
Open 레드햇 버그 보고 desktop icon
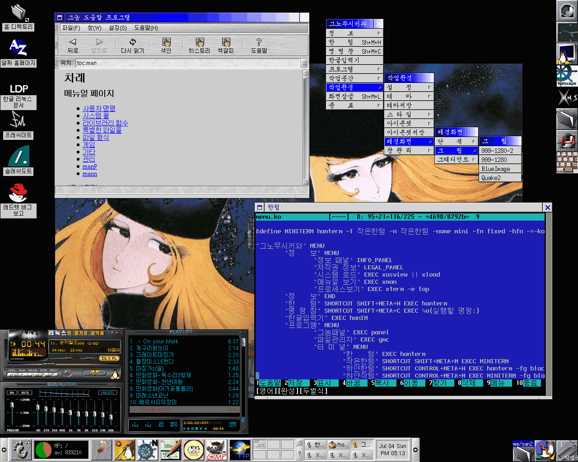point(18,193)
